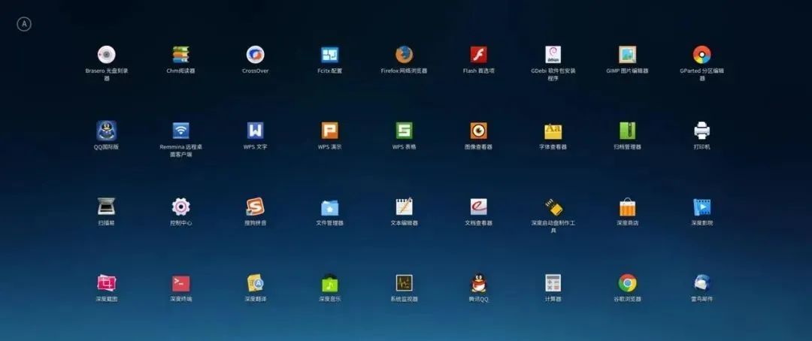Open CrossOver application
The width and height of the screenshot is (812, 341).
coord(256,55)
